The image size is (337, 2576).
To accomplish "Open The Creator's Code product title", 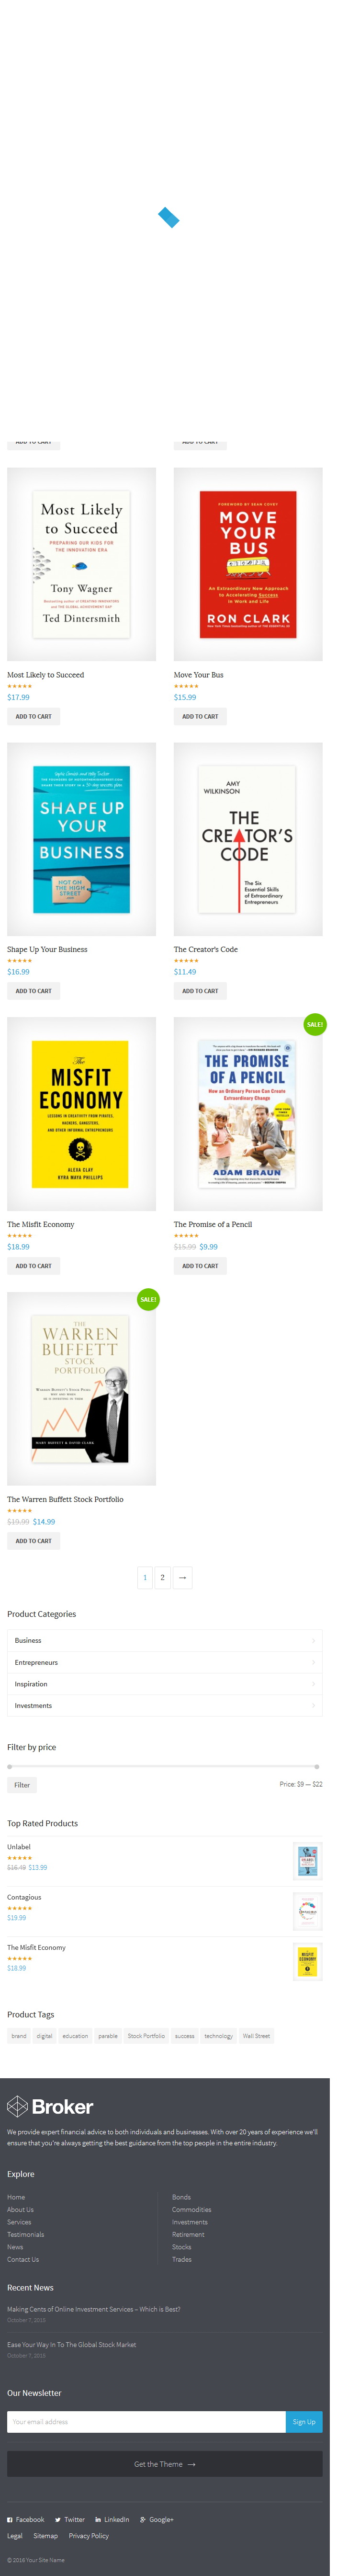I will pos(206,949).
